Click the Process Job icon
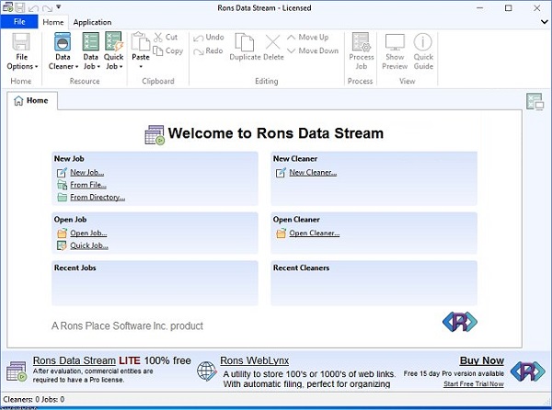This screenshot has height=410, width=552. tap(361, 42)
